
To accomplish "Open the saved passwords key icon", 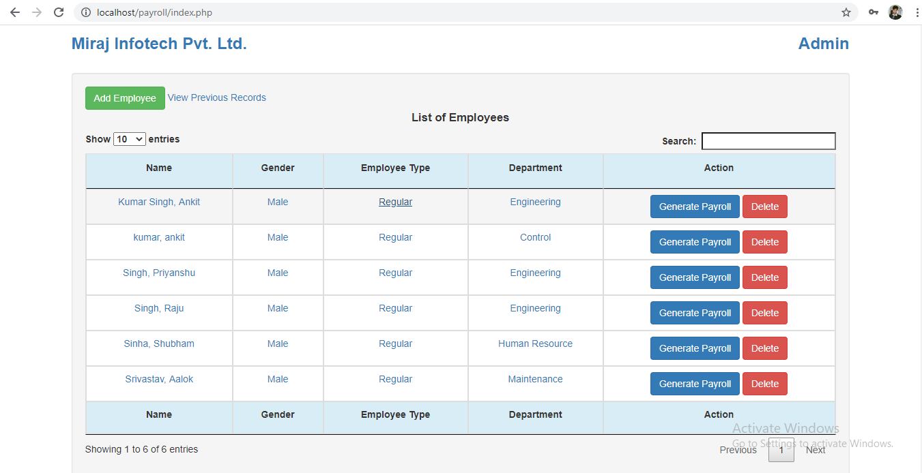I will [x=874, y=12].
